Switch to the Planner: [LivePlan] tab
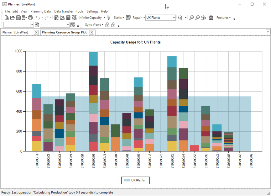271x196 pixels. pos(17,32)
